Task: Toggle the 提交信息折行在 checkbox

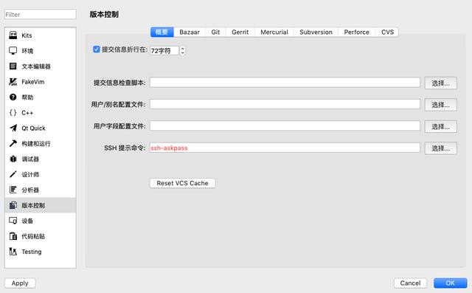Action: tap(97, 49)
